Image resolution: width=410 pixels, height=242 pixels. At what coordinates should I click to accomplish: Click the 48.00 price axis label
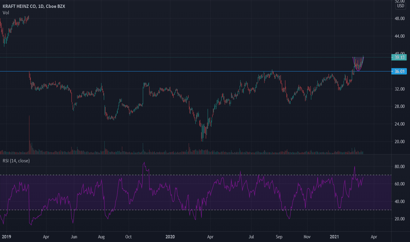coord(399,18)
